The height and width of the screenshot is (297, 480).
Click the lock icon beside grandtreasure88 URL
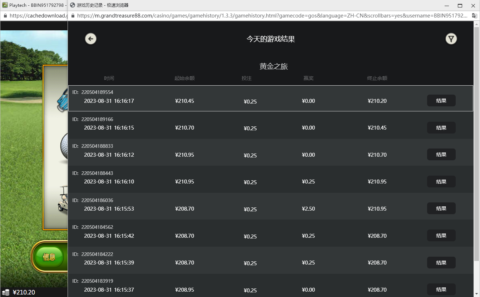click(73, 16)
